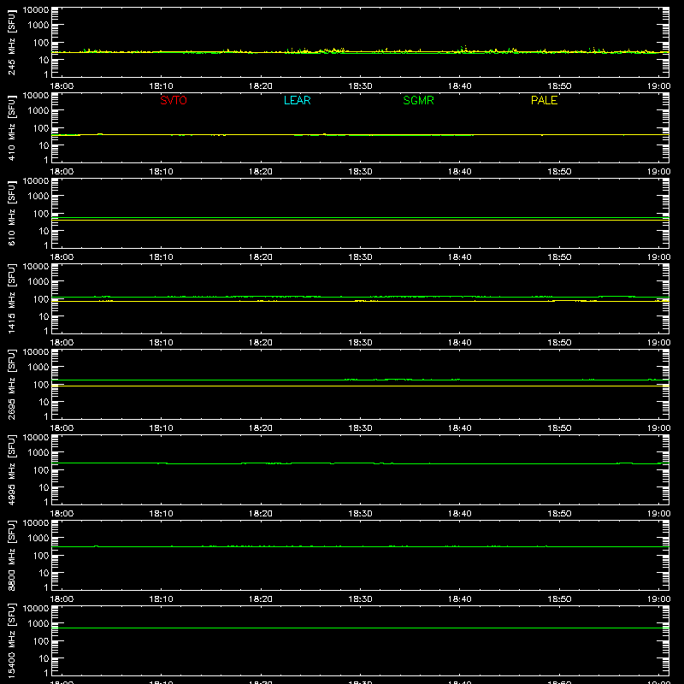
Task: Click 18:00 tick under the 8800 MHz plot
Action: [62, 599]
